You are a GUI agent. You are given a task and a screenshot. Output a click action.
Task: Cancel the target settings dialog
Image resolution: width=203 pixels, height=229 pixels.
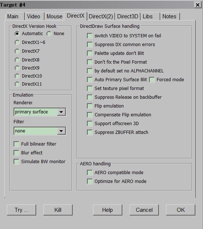tap(144, 210)
